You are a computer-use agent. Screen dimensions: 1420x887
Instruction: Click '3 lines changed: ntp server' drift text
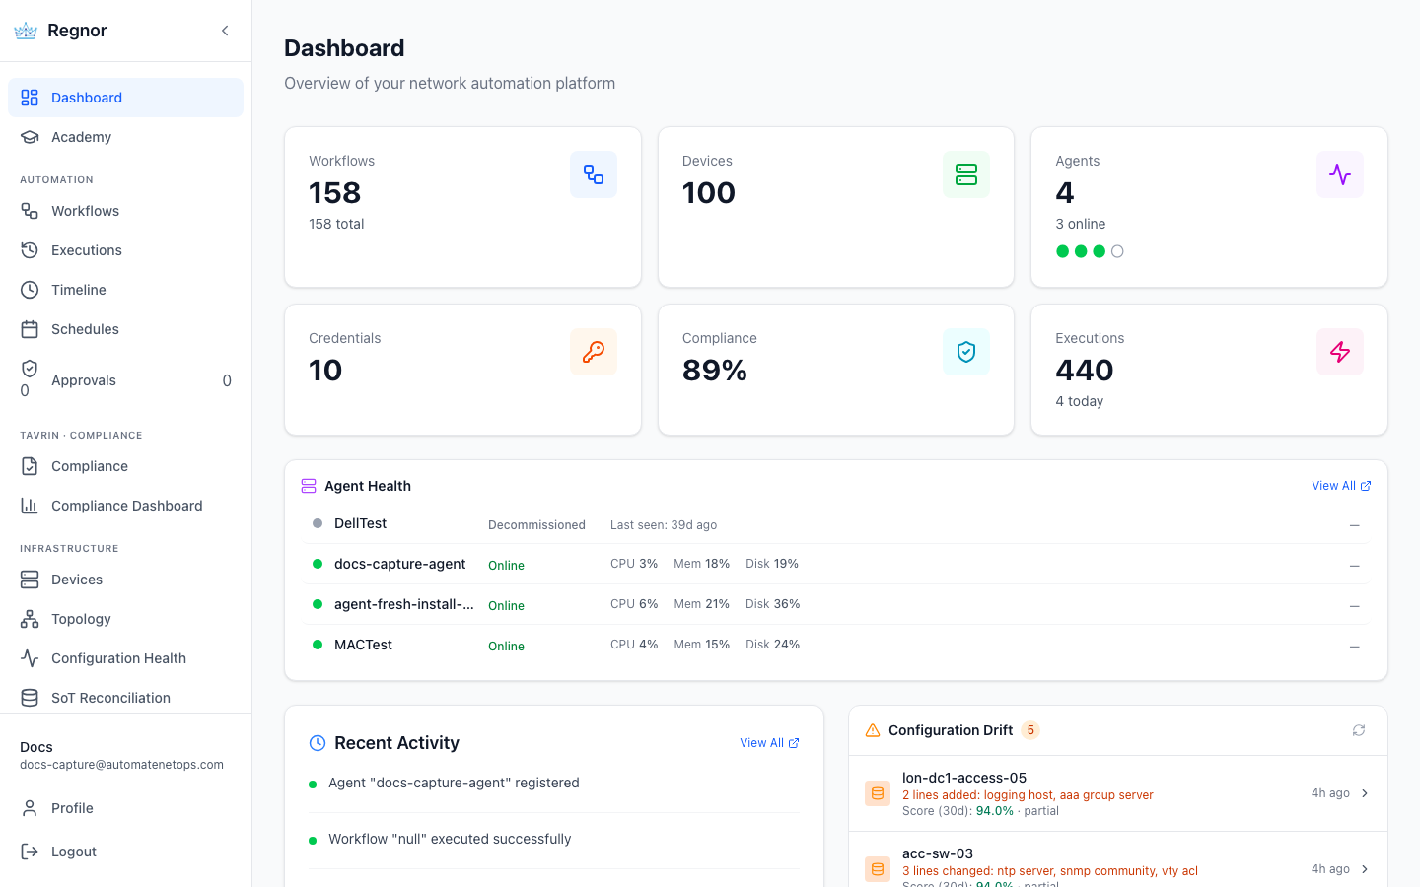[x=1050, y=871]
